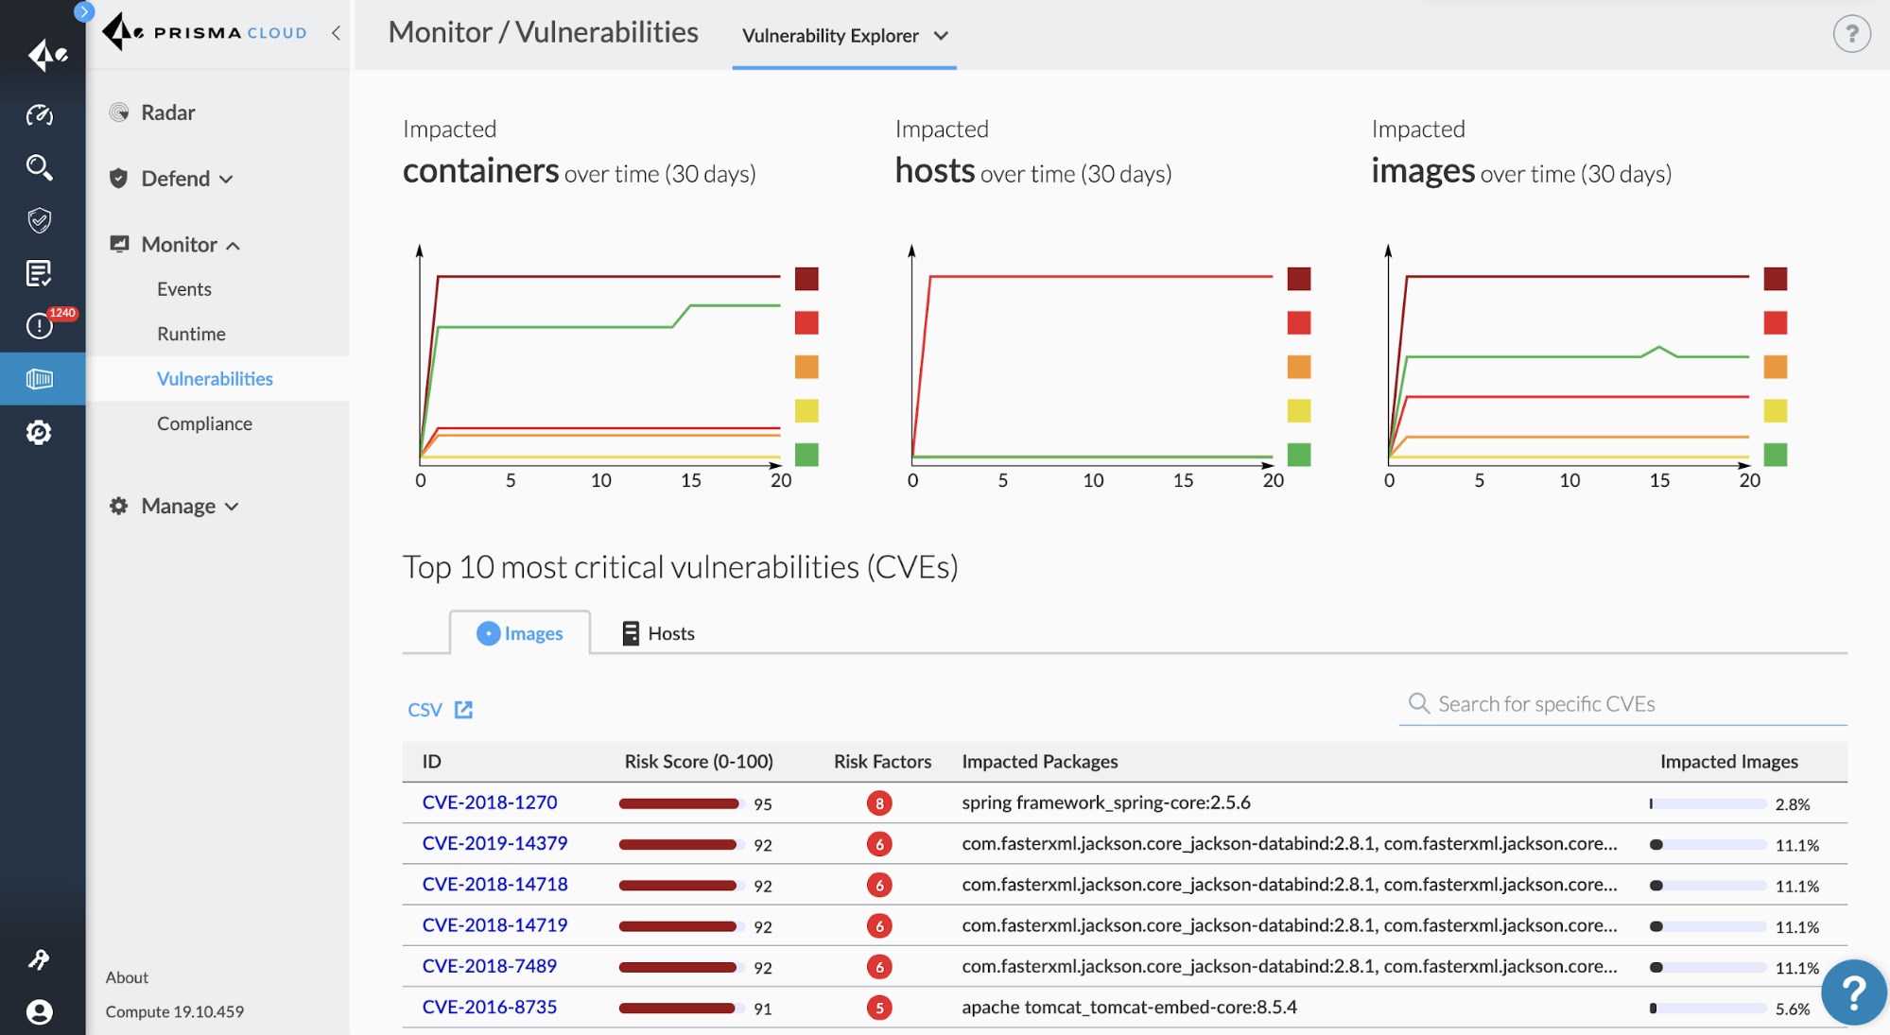Image resolution: width=1890 pixels, height=1035 pixels.
Task: Click dark red legend swatch in containers chart
Action: (806, 279)
